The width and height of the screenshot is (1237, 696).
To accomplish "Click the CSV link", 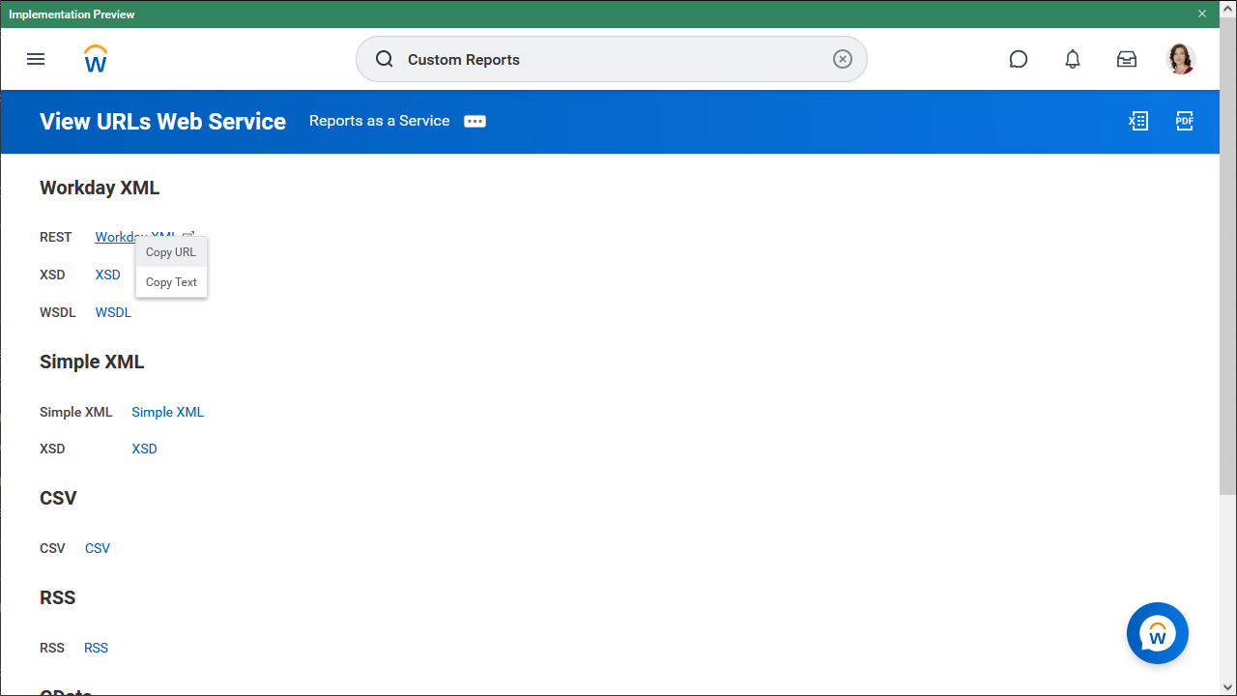I will 97,548.
